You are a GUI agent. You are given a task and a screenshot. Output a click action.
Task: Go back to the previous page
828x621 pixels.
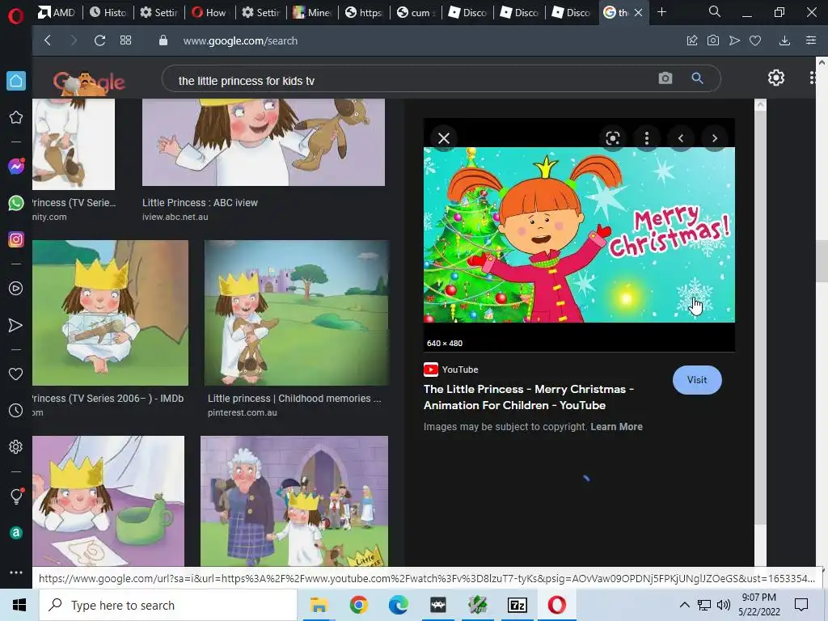pyautogui.click(x=48, y=40)
